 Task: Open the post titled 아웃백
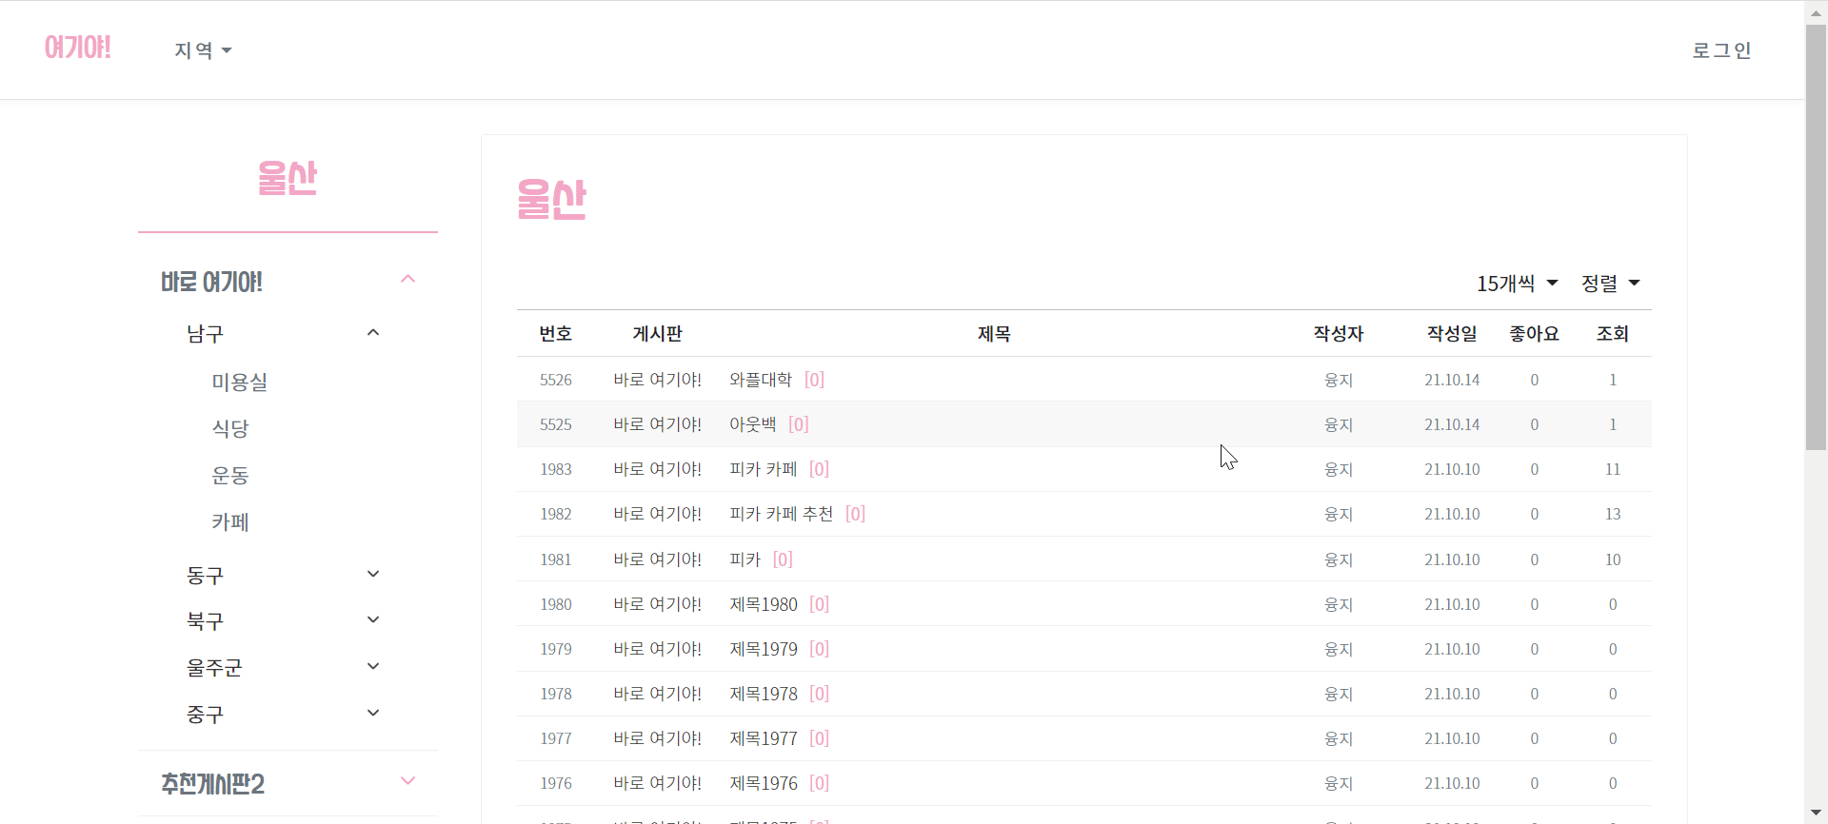click(752, 424)
